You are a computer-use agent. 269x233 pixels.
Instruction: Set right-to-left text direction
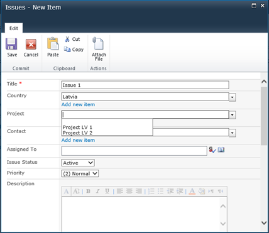pyautogui.click(x=221, y=191)
